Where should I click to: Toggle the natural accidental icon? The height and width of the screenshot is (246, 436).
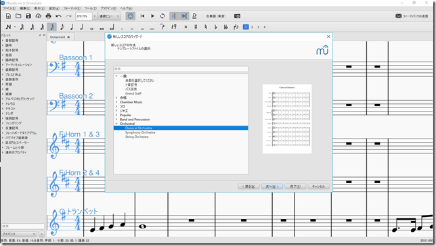pos(206,27)
